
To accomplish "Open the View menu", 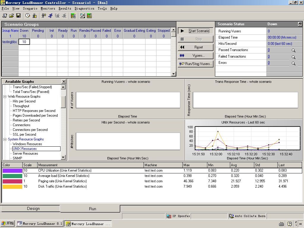I will point(16,8).
